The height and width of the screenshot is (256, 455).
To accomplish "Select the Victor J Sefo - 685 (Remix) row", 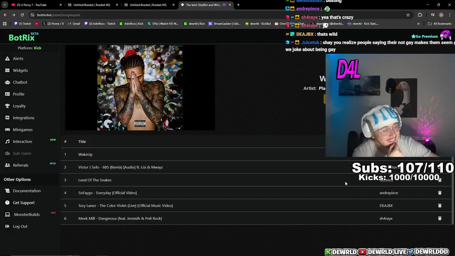I will coord(256,167).
